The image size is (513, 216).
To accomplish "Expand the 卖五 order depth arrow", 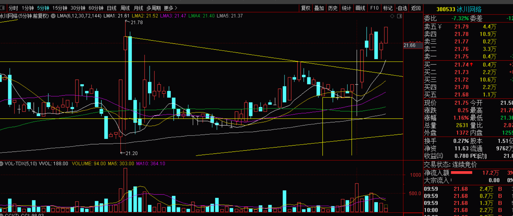I will (440, 27).
